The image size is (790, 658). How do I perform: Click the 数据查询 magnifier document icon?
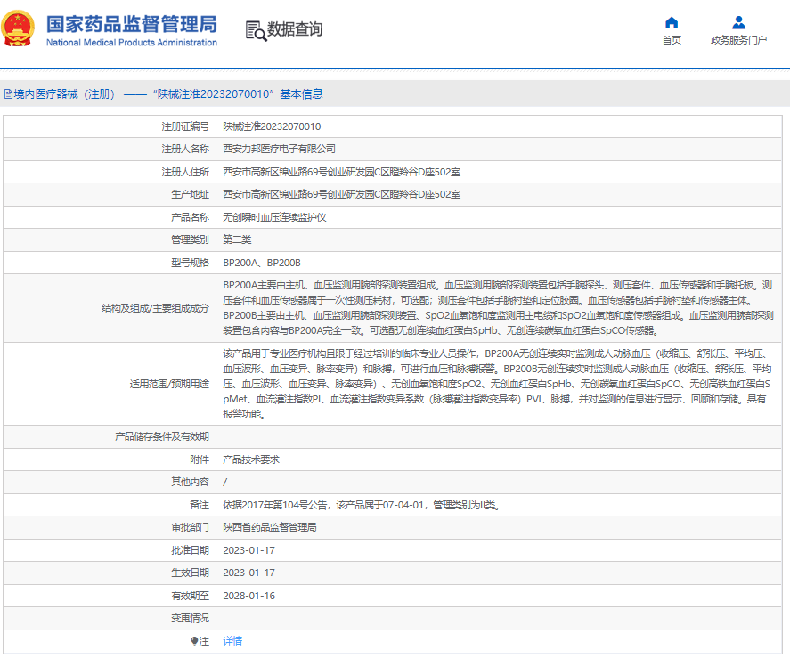coord(255,30)
